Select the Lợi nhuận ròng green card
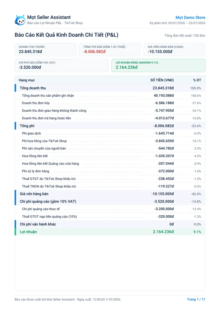Image resolution: width=220 pixels, height=312 pixels. tap(158, 65)
